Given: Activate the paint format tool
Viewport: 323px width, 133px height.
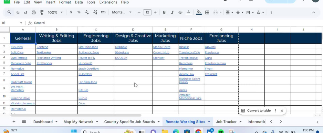Looking at the screenshot, I should 42,12.
